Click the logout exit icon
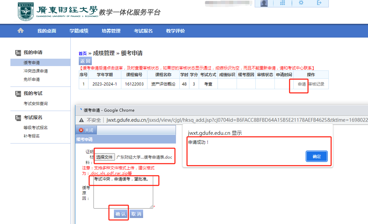Image resolution: width=368 pixels, height=224 pixels. point(319,3)
